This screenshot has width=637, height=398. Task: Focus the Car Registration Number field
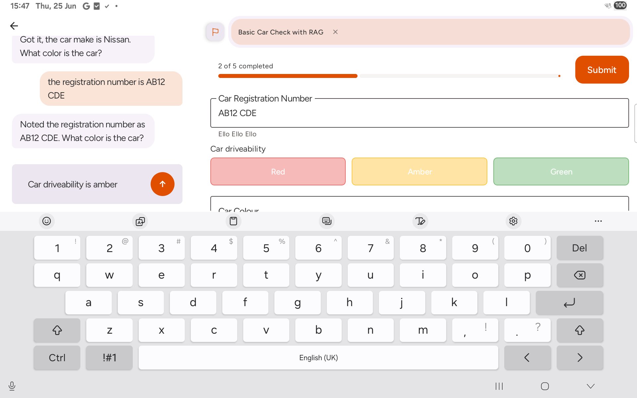coord(419,113)
